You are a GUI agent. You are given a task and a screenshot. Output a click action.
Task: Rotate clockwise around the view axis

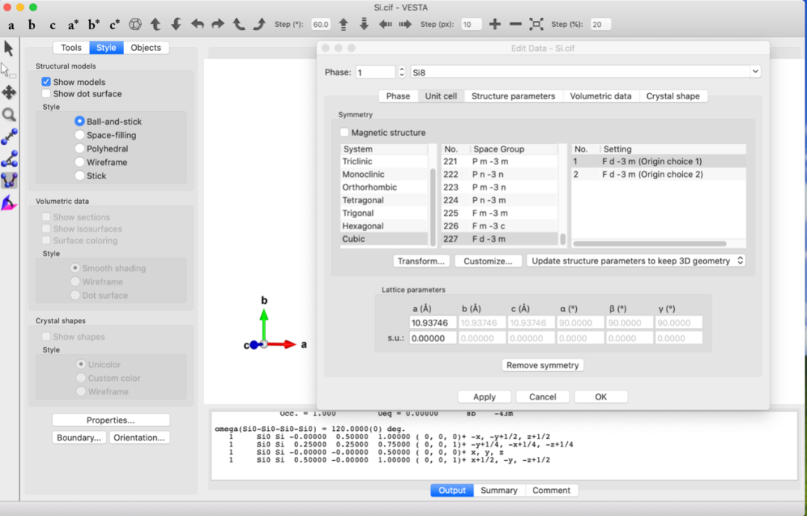pyautogui.click(x=259, y=24)
